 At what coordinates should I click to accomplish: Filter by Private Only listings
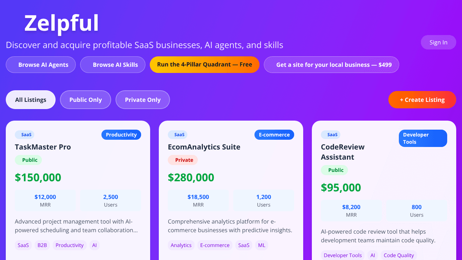[x=143, y=100]
